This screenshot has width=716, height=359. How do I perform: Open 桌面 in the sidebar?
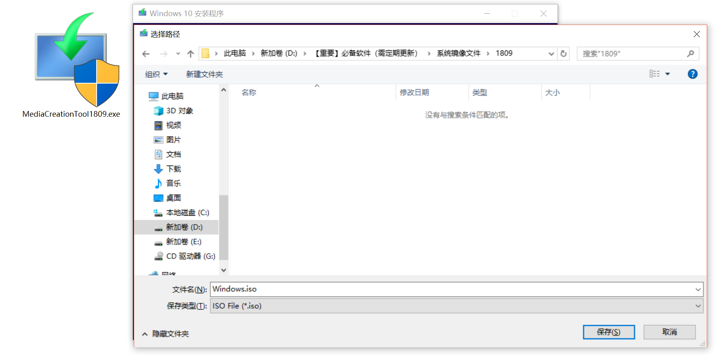click(168, 198)
